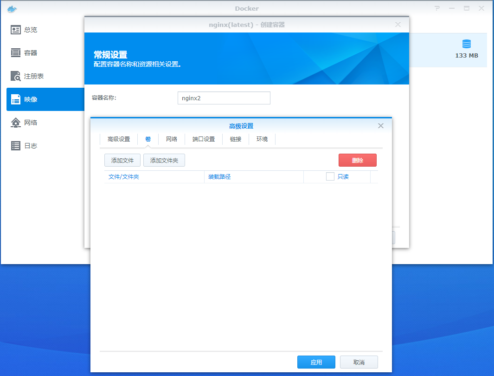This screenshot has height=376, width=494.
Task: Click the 添加文件 button
Action: coord(122,160)
